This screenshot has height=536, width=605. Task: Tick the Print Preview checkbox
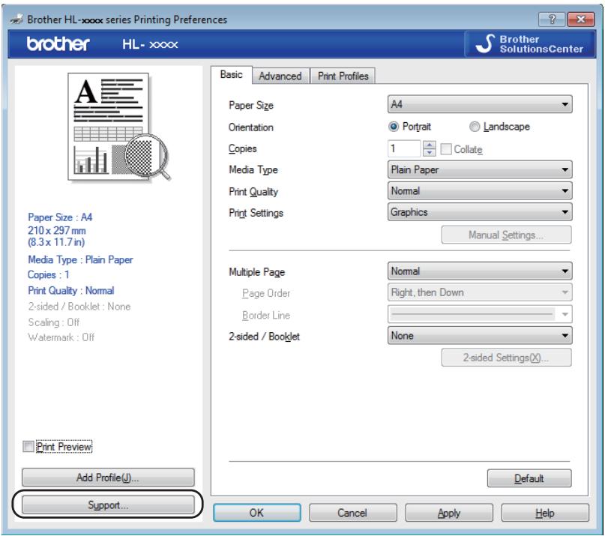coord(28,447)
